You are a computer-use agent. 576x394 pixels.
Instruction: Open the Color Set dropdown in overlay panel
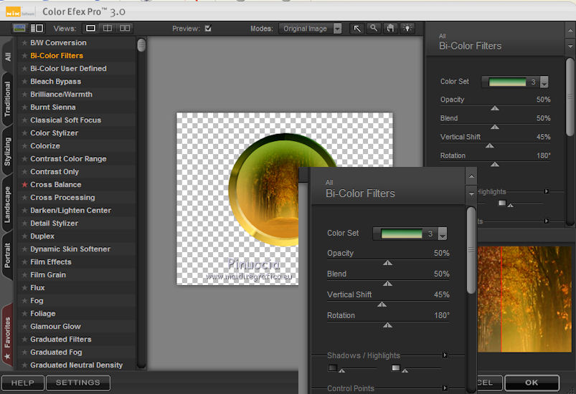443,234
